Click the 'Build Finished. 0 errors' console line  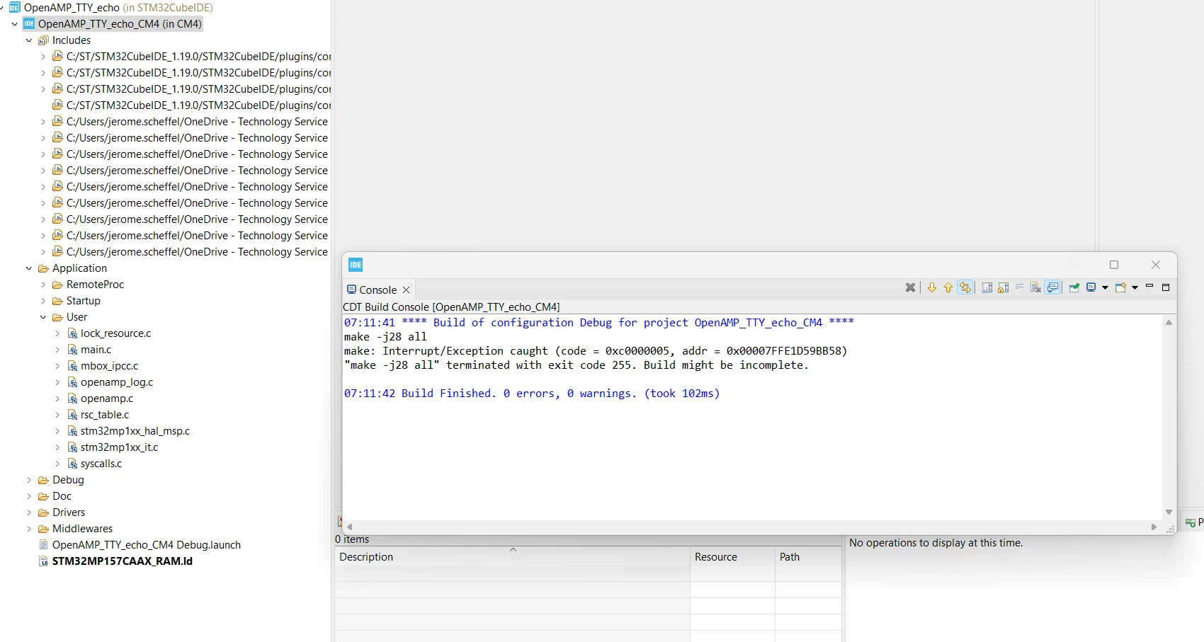pos(532,394)
